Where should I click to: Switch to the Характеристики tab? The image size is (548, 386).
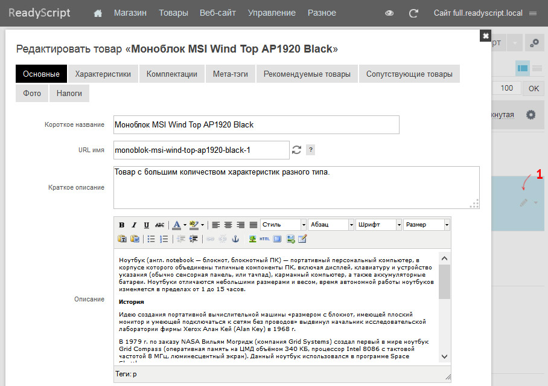103,74
